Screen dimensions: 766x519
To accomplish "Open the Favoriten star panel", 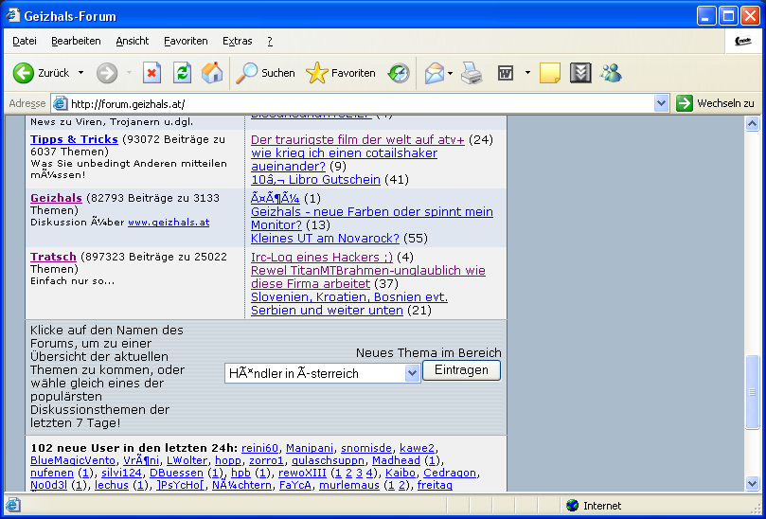I will pos(341,73).
